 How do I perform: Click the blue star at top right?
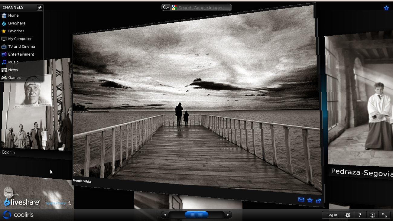click(386, 8)
